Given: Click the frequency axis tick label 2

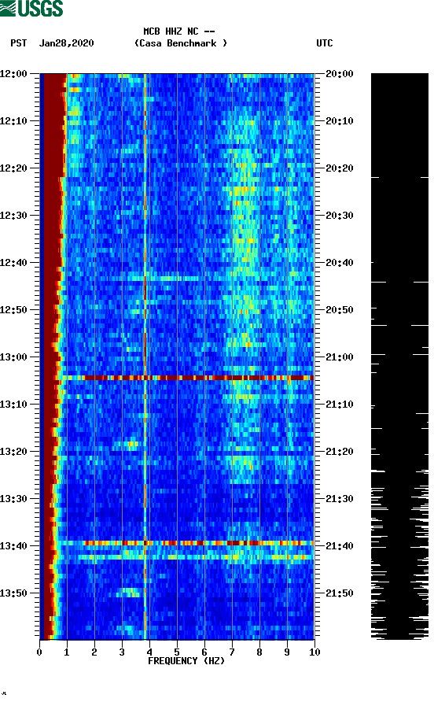Looking at the screenshot, I should pyautogui.click(x=94, y=652).
